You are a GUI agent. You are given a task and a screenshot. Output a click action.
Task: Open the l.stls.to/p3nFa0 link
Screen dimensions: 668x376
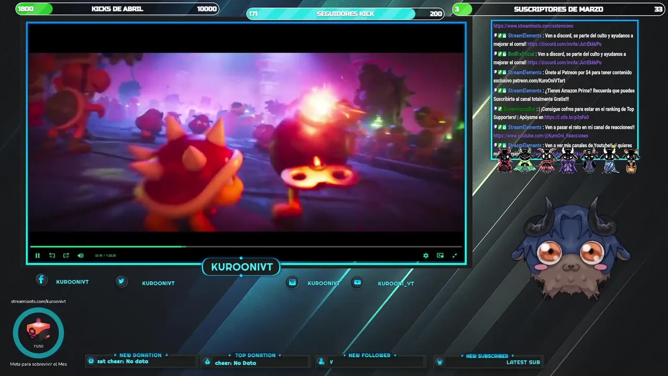[x=566, y=118]
